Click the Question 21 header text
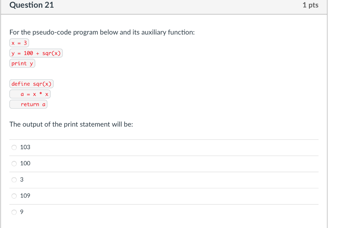Image resolution: width=342 pixels, height=228 pixels. 31,5
